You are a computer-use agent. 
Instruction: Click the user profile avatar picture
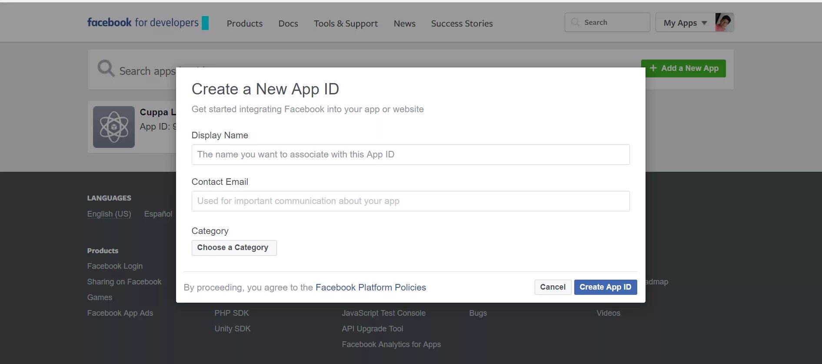coord(725,22)
